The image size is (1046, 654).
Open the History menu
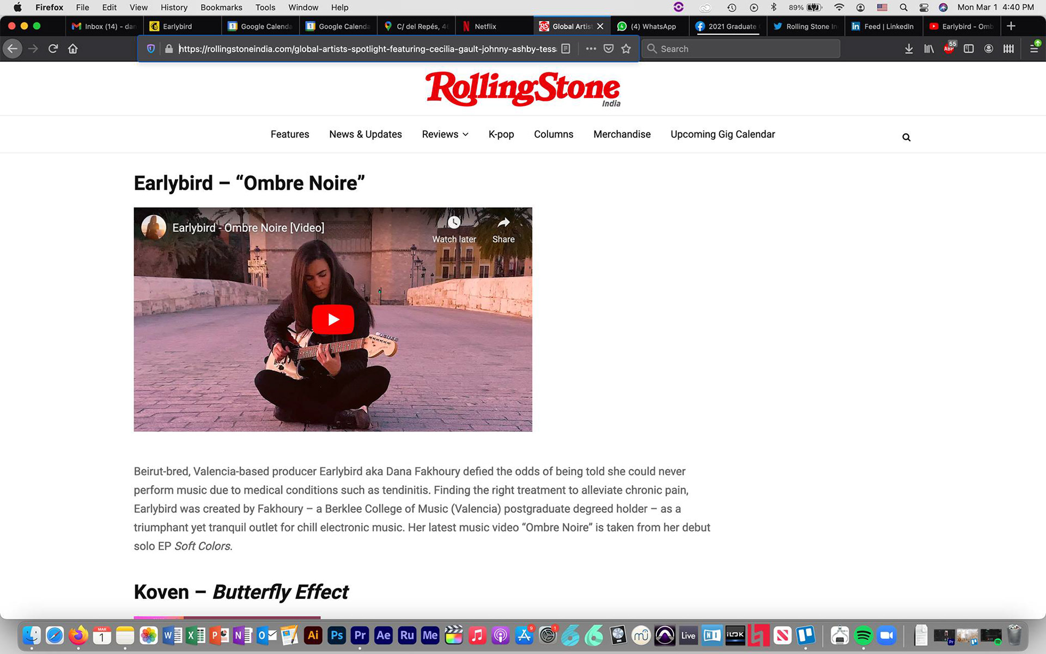(174, 7)
